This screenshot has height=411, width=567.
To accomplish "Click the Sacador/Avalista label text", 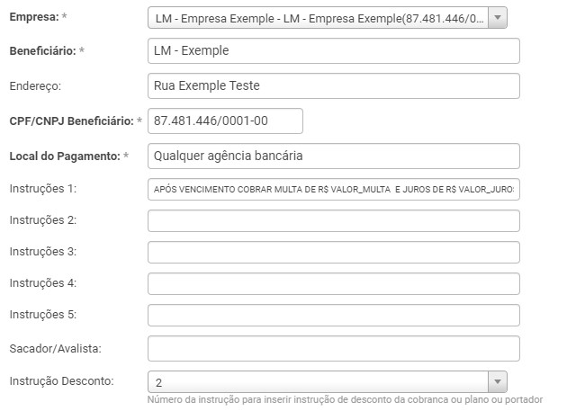I will [x=54, y=348].
